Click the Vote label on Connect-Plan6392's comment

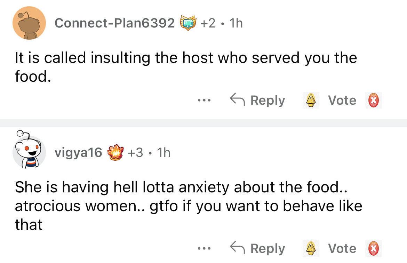click(342, 100)
